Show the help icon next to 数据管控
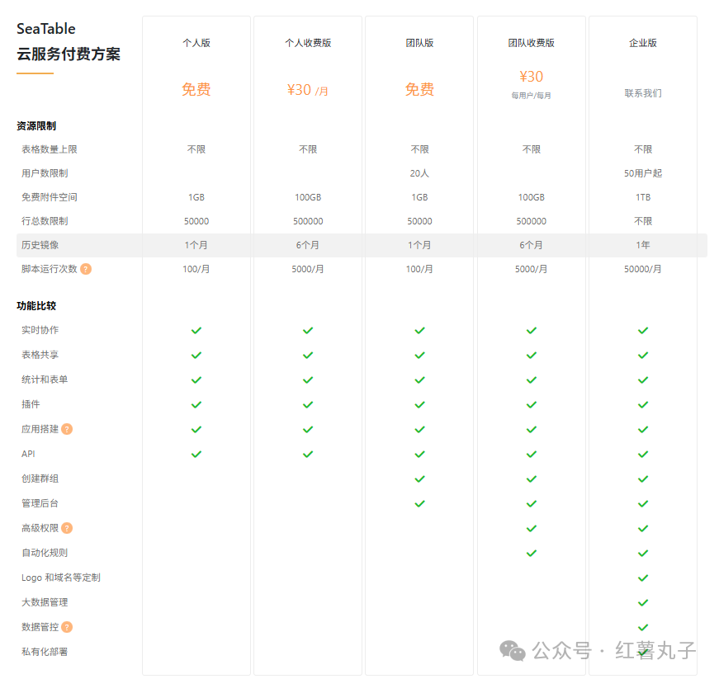The height and width of the screenshot is (679, 719). (x=67, y=627)
